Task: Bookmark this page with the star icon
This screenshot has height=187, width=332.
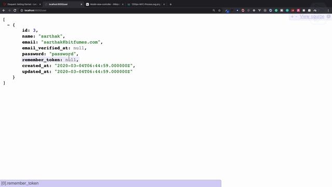Action: coord(219,10)
